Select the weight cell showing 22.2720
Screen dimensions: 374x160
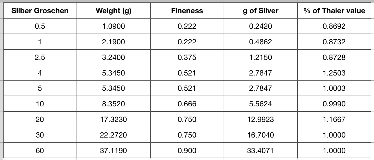click(x=113, y=135)
